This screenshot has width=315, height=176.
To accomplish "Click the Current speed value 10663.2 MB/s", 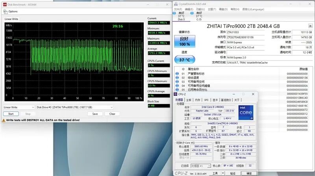I will pyautogui.click(x=159, y=23).
